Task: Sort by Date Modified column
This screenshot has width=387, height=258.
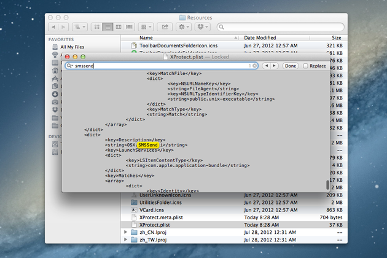Action: pos(270,37)
